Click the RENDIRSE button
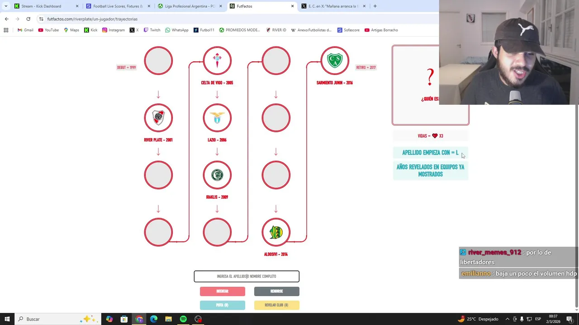The height and width of the screenshot is (325, 579). [277, 291]
